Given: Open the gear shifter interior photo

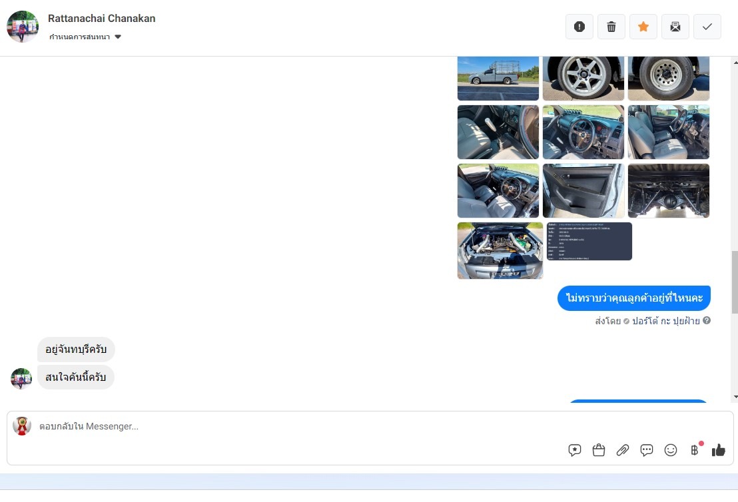Looking at the screenshot, I should [498, 132].
